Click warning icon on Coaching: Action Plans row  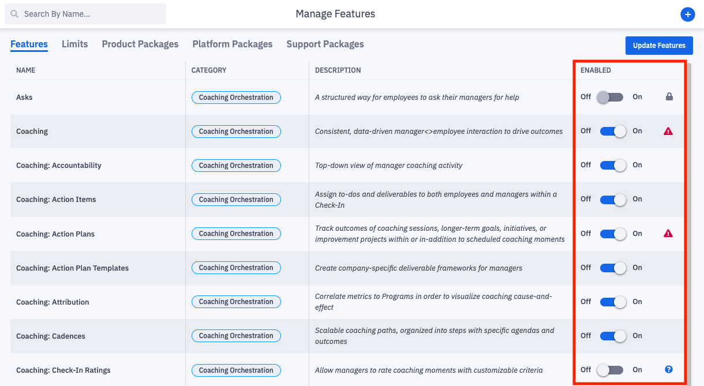668,233
